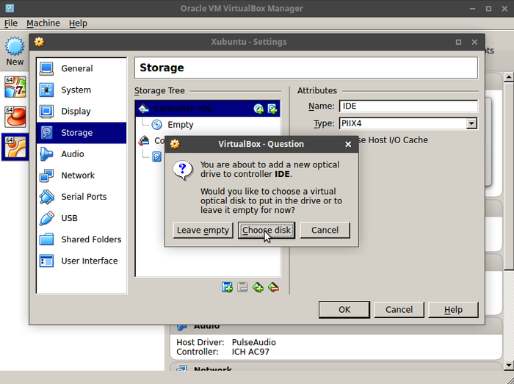The image size is (514, 384).
Task: Click OK in Xubuntu Settings
Action: 344,310
